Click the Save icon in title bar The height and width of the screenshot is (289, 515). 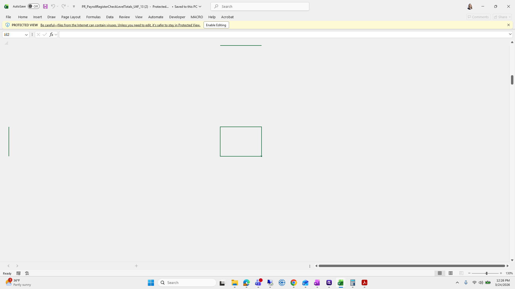(x=45, y=6)
